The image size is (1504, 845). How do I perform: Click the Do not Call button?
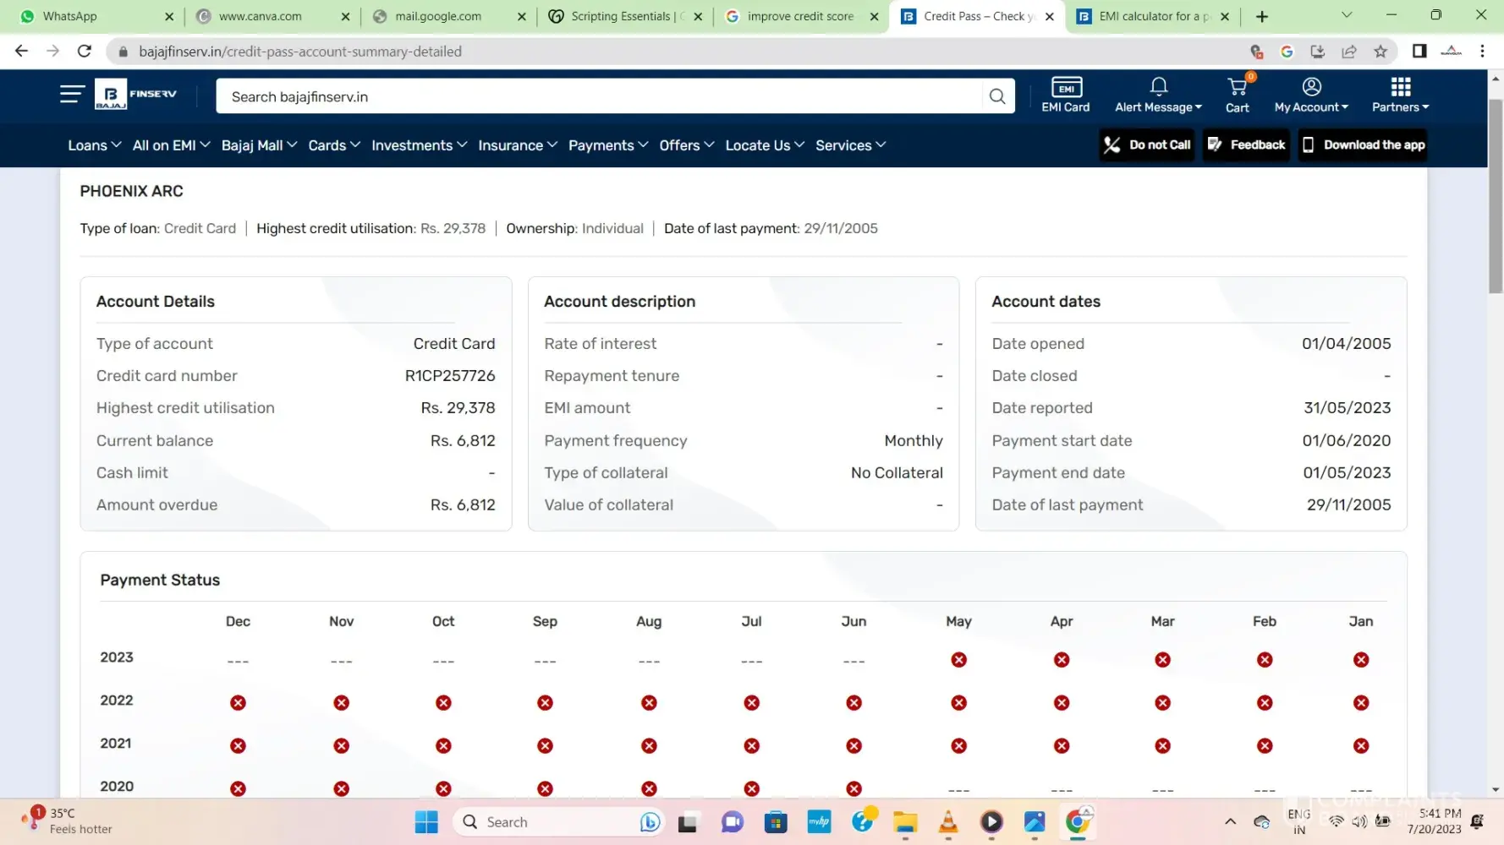(1147, 145)
